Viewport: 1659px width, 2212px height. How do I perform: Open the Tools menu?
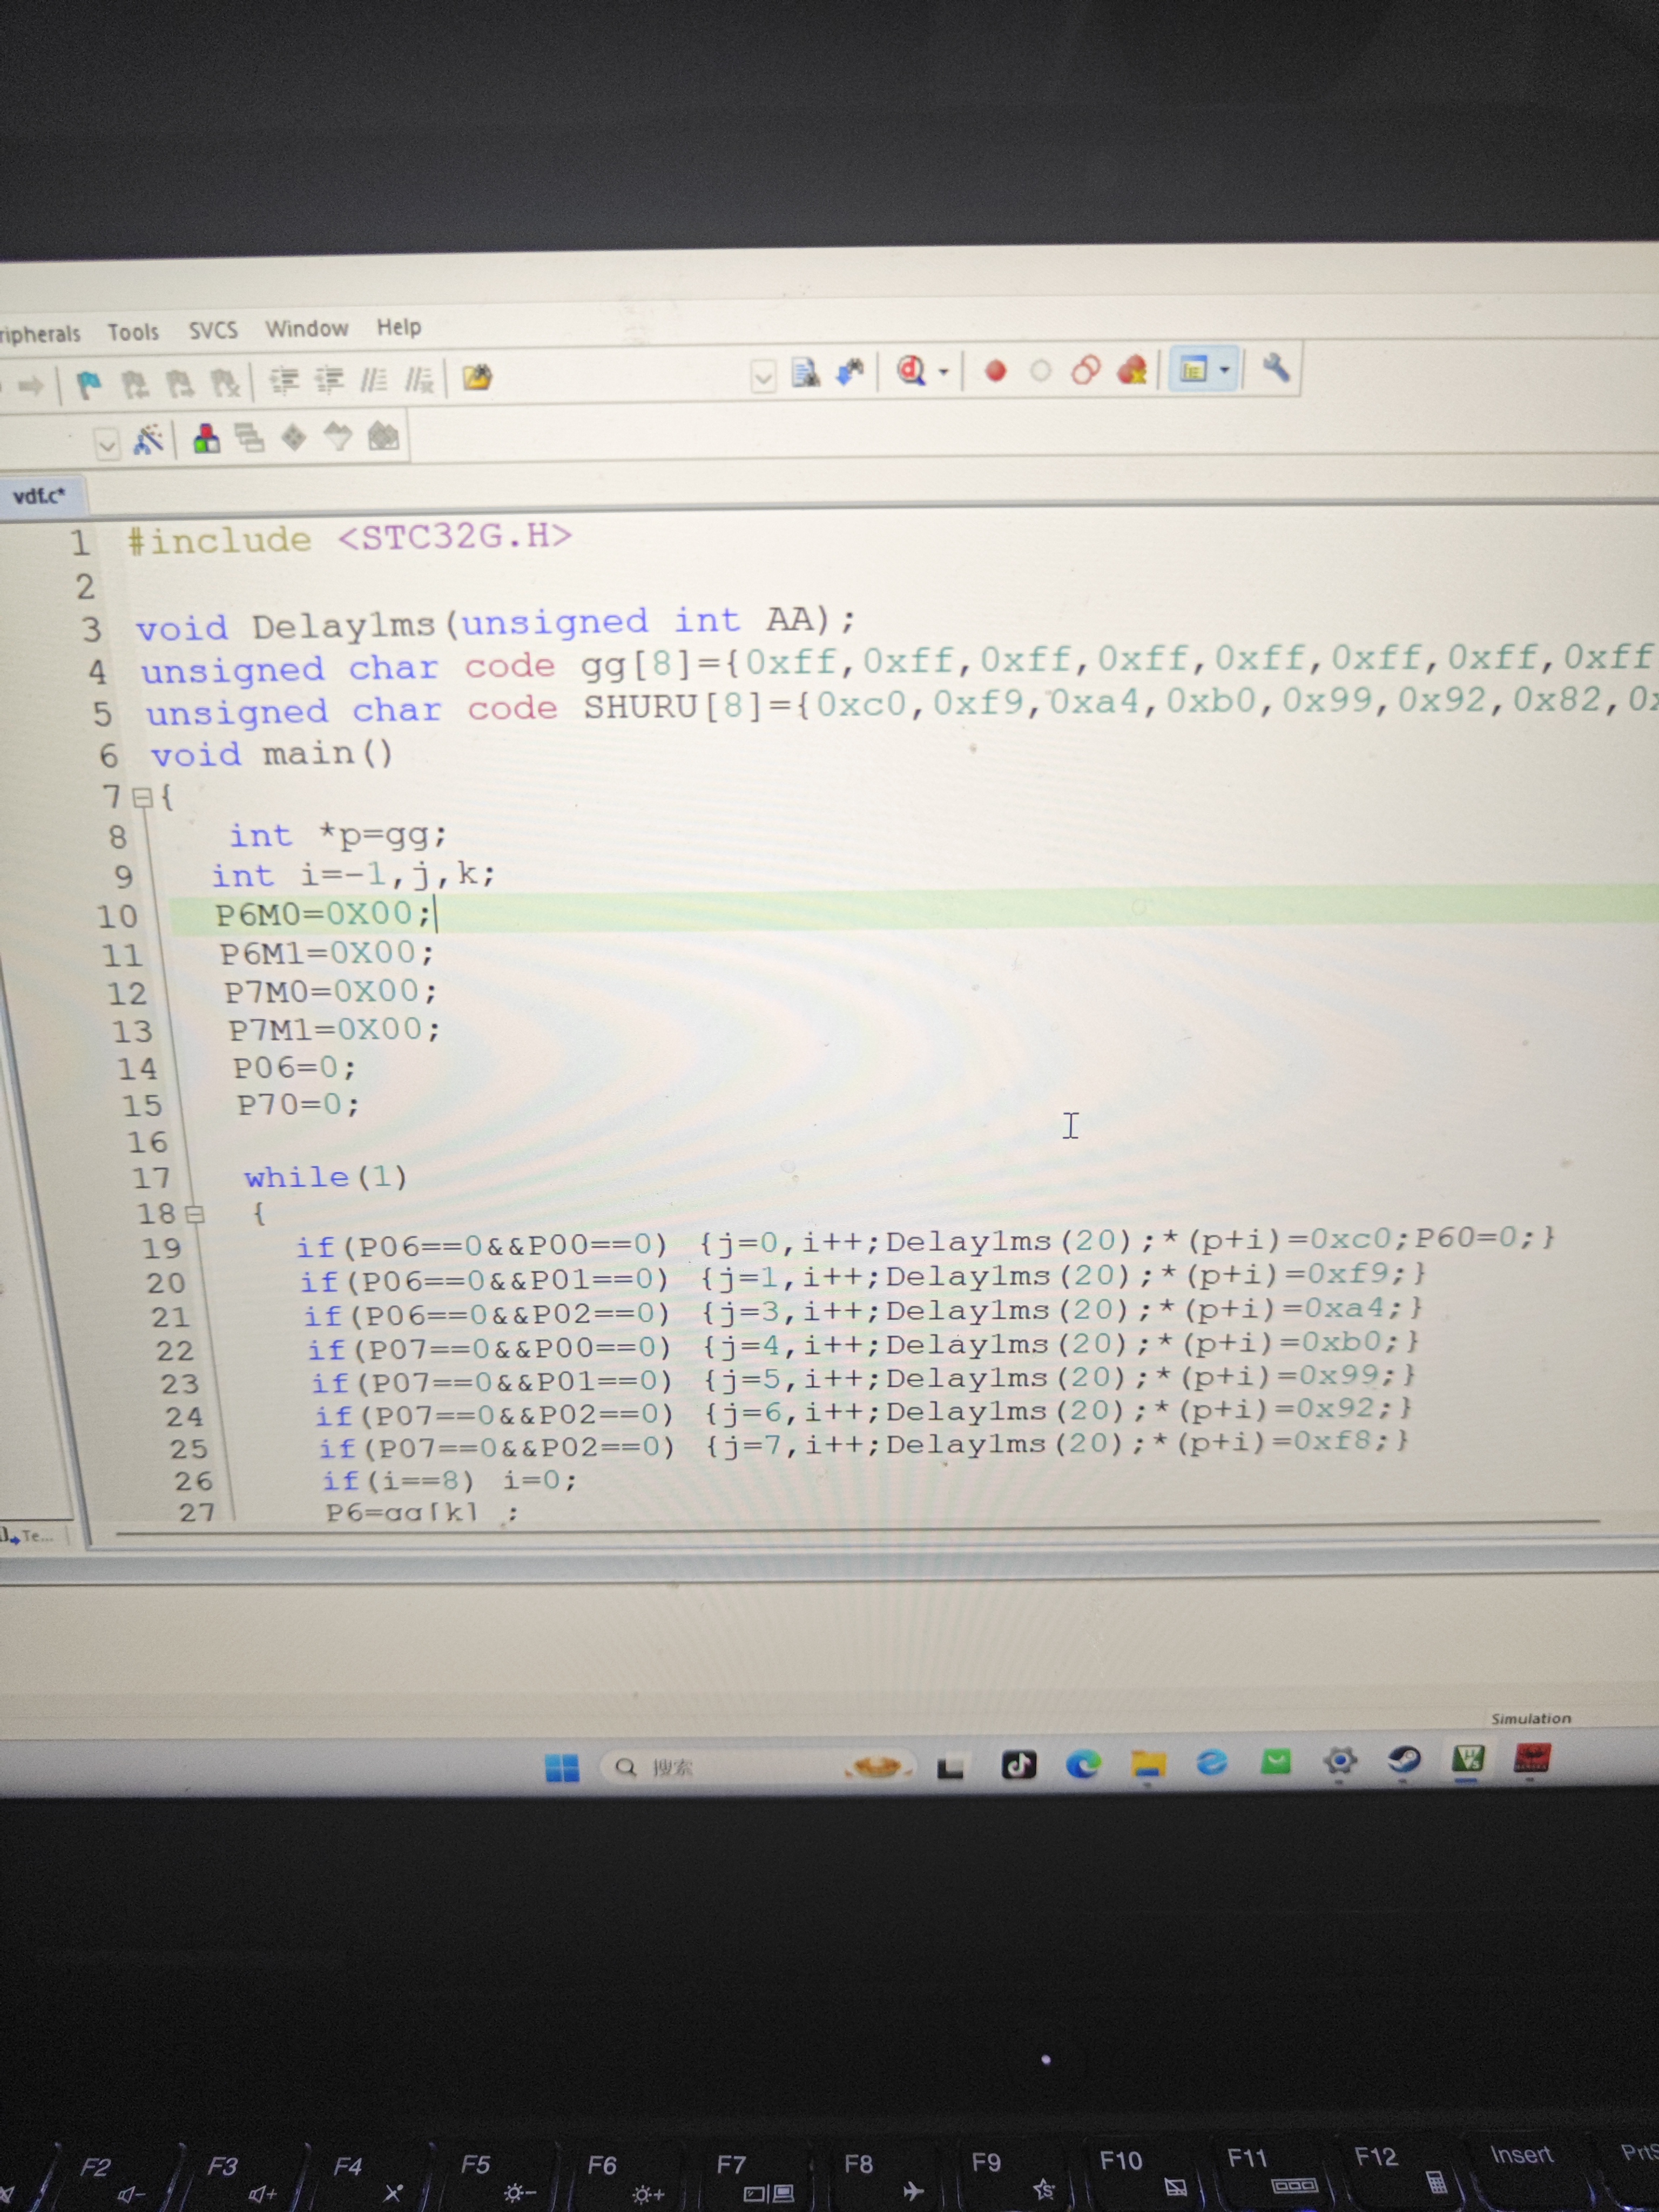coord(133,332)
